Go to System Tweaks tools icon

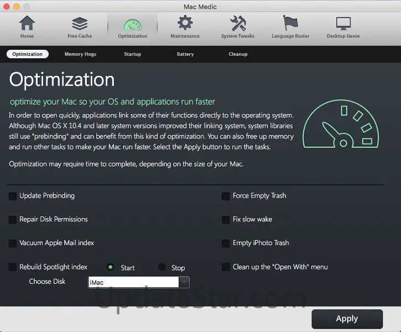[238, 25]
